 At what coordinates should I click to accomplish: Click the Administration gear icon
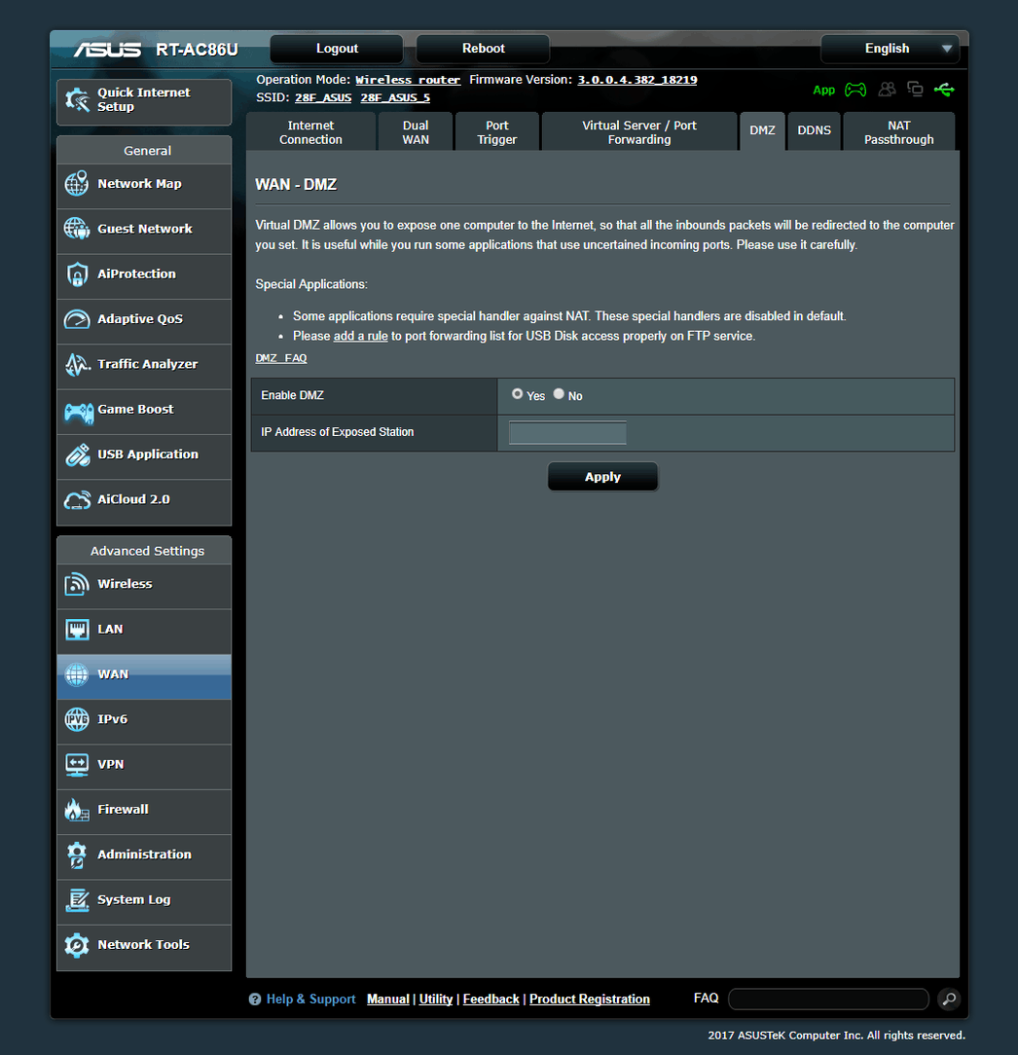pyautogui.click(x=77, y=855)
